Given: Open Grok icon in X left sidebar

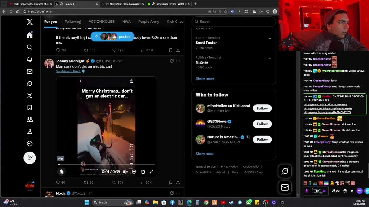Looking at the screenshot, I should pos(30,83).
